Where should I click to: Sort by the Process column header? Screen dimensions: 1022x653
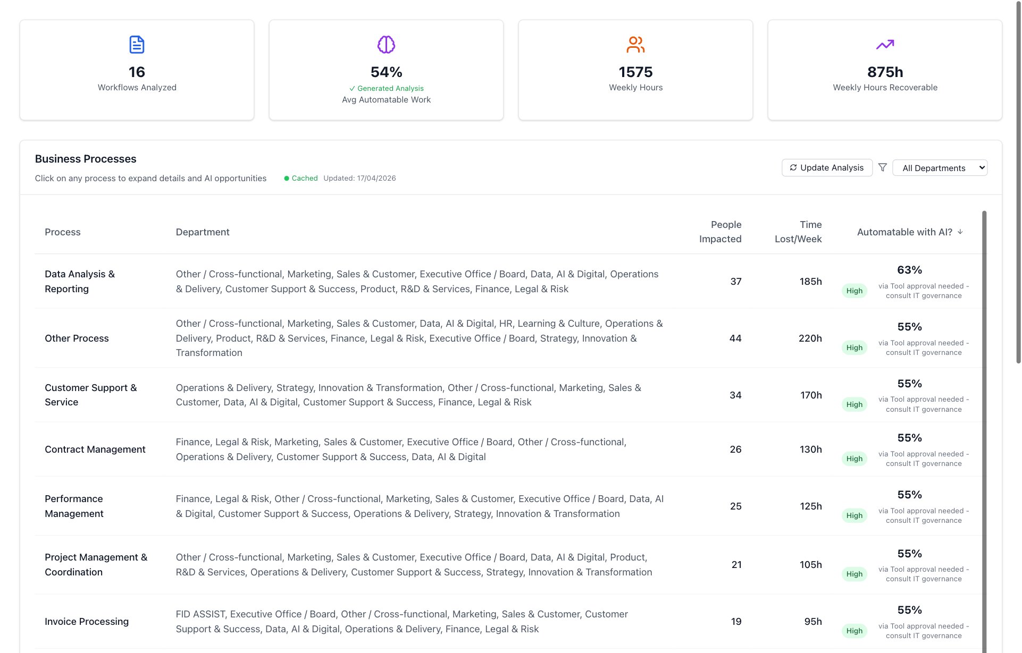click(x=63, y=232)
